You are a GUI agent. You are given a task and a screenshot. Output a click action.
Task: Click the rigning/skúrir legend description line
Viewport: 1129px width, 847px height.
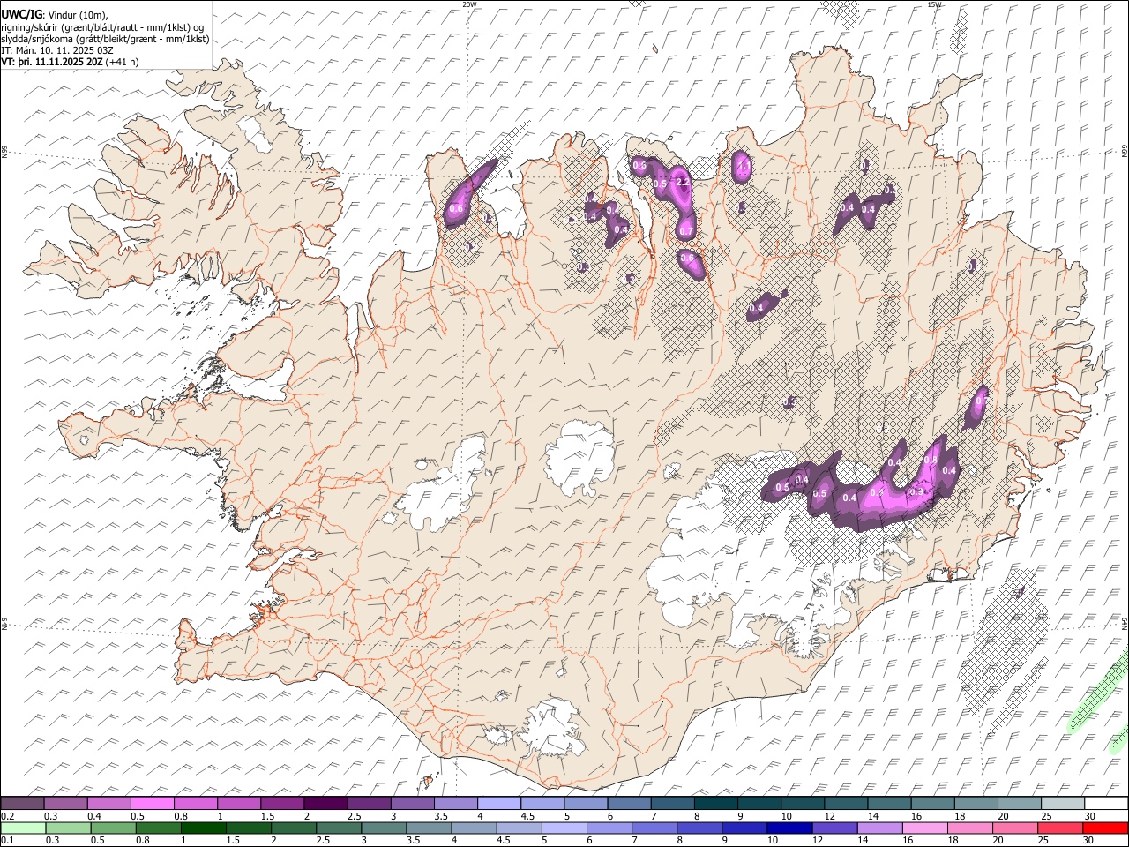pos(103,27)
